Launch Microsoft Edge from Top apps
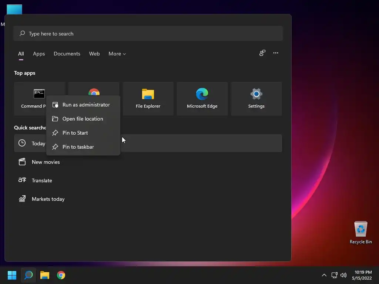 coord(202,98)
